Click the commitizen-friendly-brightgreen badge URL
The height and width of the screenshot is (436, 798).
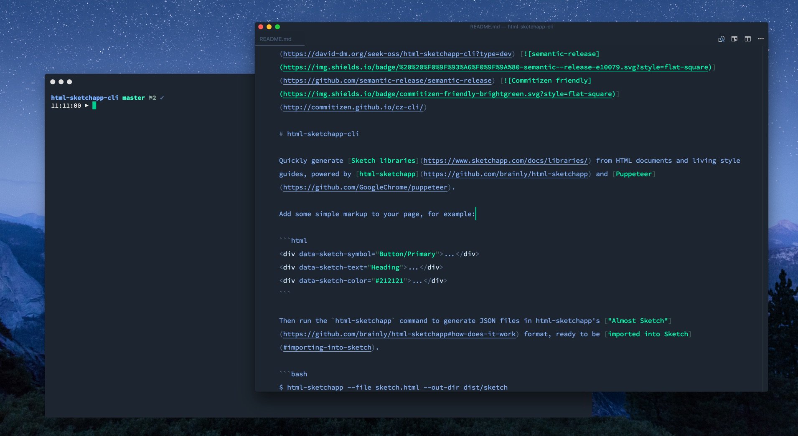click(447, 94)
